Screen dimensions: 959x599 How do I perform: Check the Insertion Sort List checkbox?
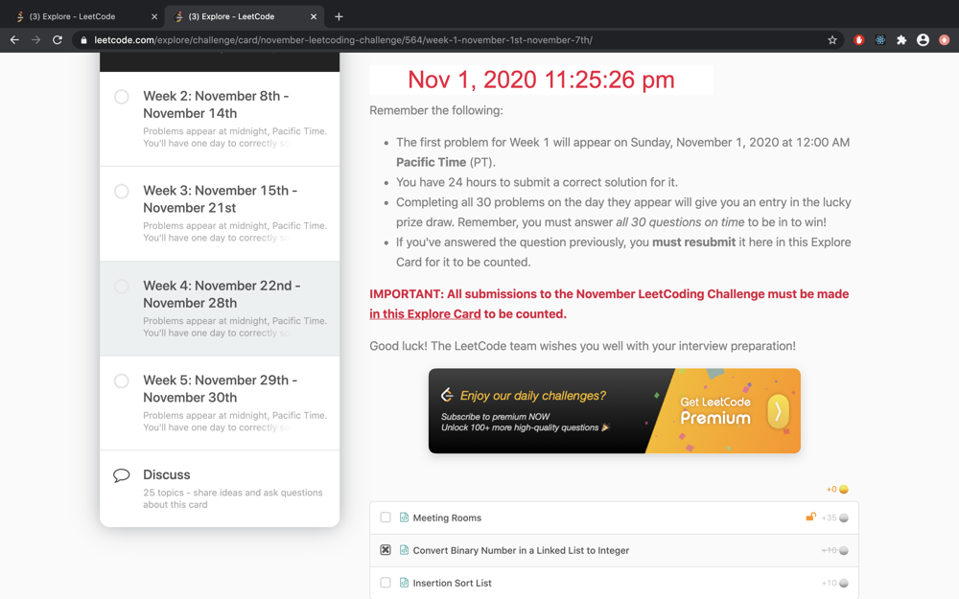coord(386,583)
